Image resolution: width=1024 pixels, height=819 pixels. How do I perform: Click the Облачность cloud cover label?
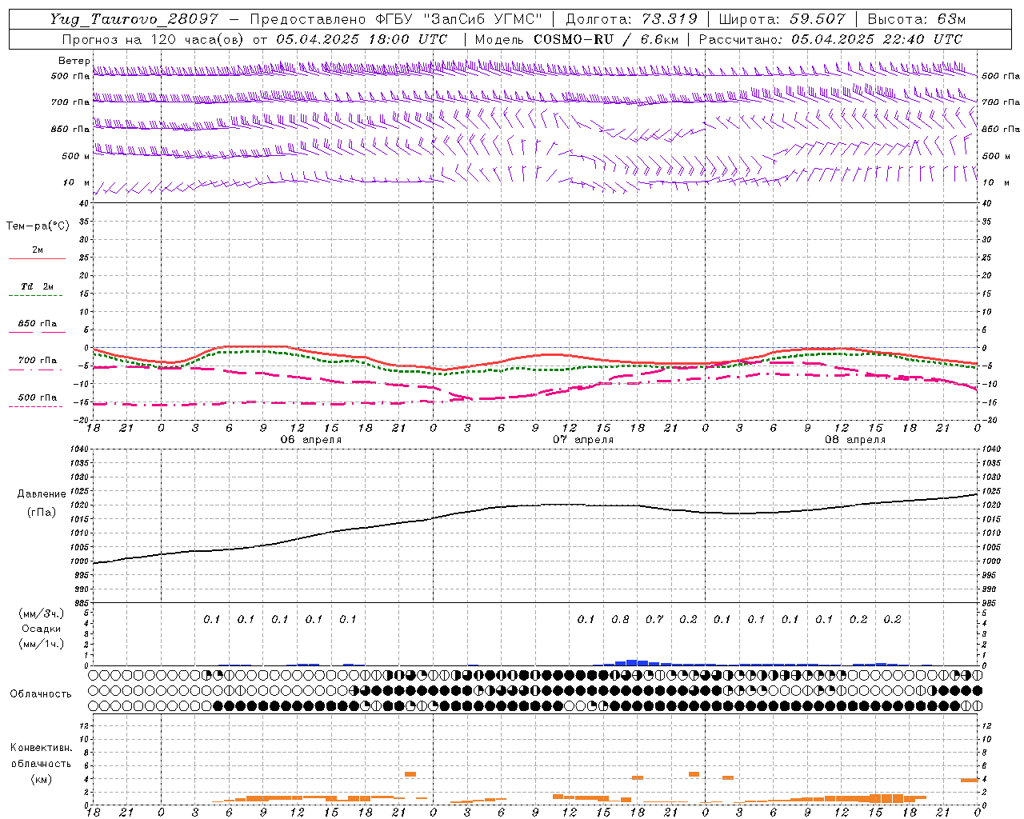tap(41, 694)
